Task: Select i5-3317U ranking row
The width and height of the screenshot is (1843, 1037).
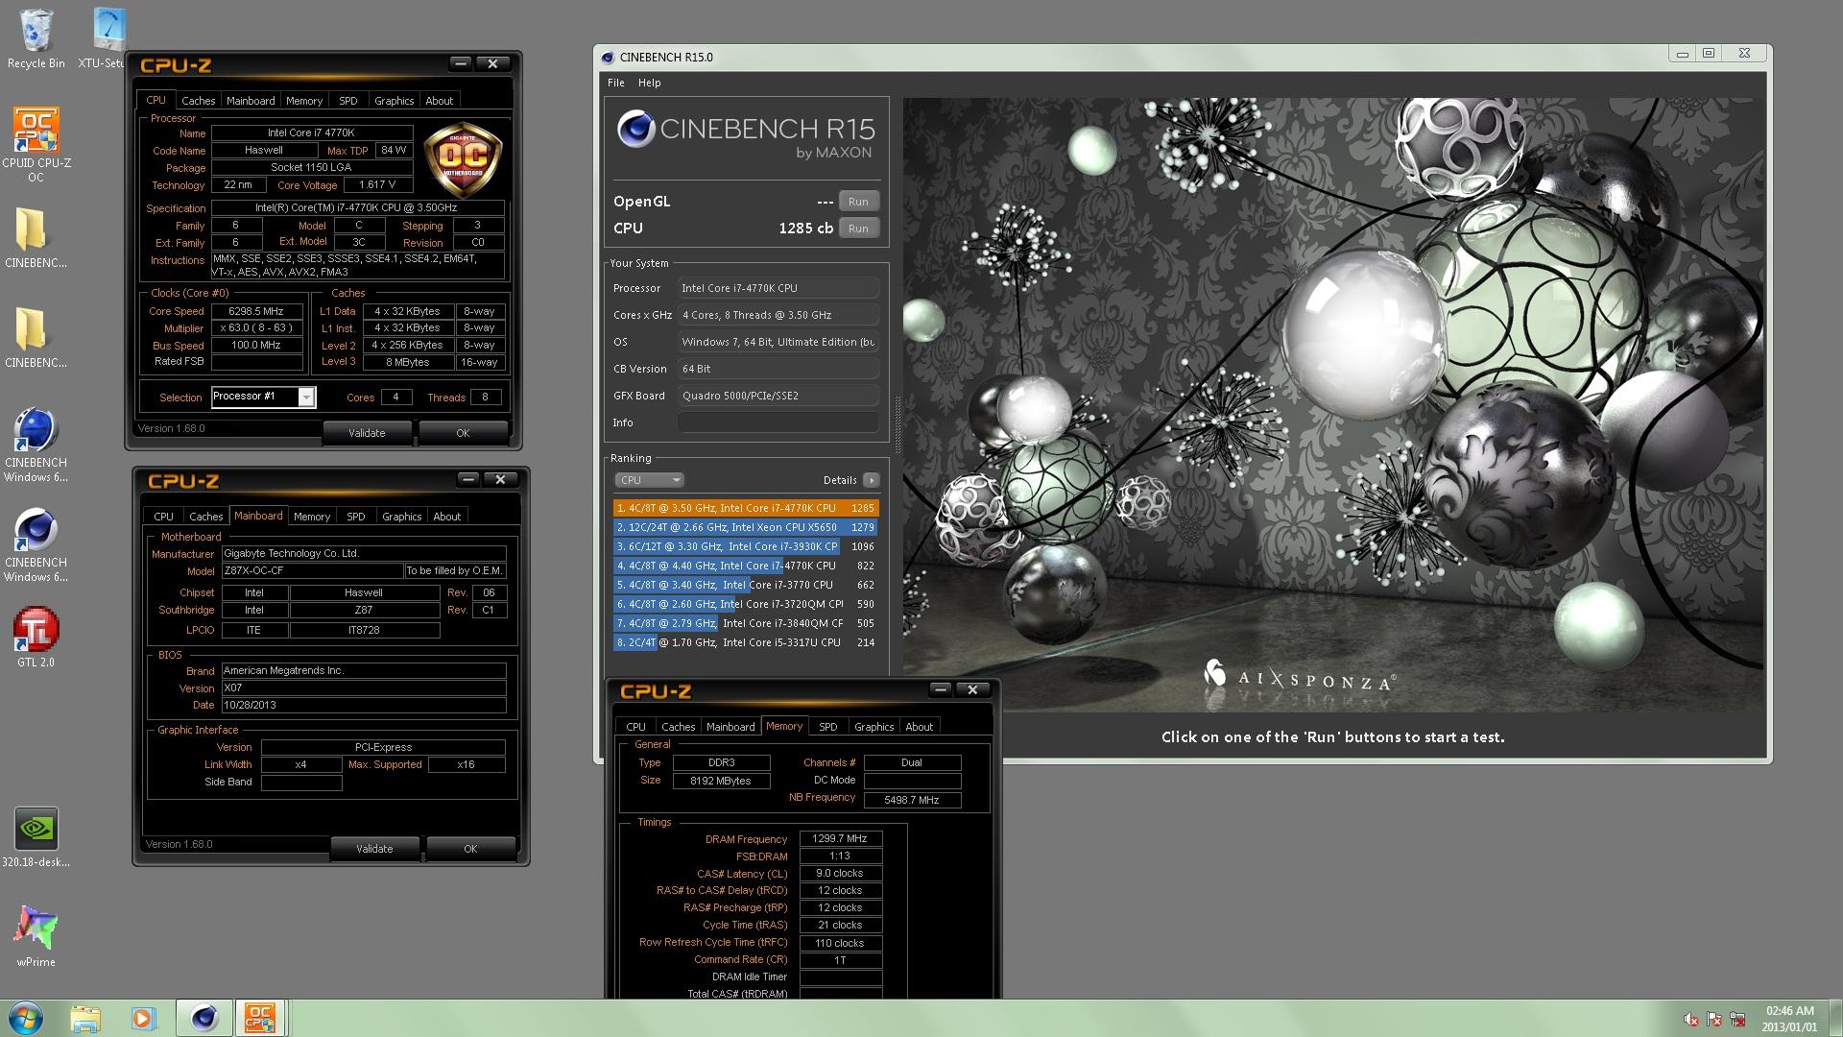Action: [745, 642]
